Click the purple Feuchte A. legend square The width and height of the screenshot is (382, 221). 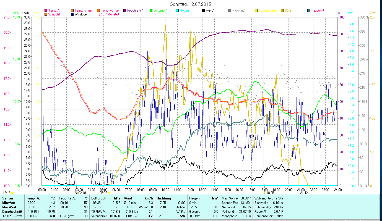pyautogui.click(x=125, y=10)
